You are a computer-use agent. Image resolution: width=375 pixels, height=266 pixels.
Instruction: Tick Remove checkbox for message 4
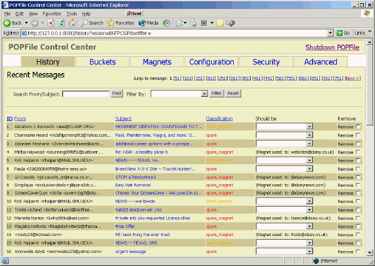(358, 152)
